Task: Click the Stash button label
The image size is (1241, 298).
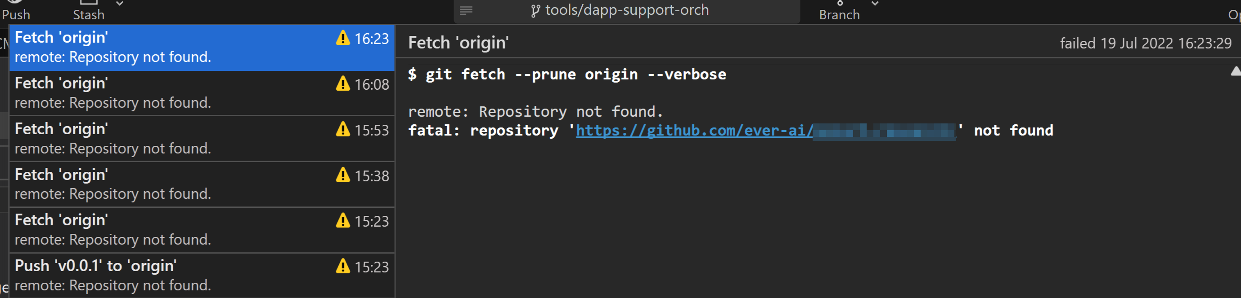Action: click(89, 14)
